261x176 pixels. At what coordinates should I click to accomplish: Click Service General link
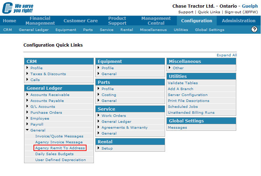pyautogui.click(x=109, y=133)
